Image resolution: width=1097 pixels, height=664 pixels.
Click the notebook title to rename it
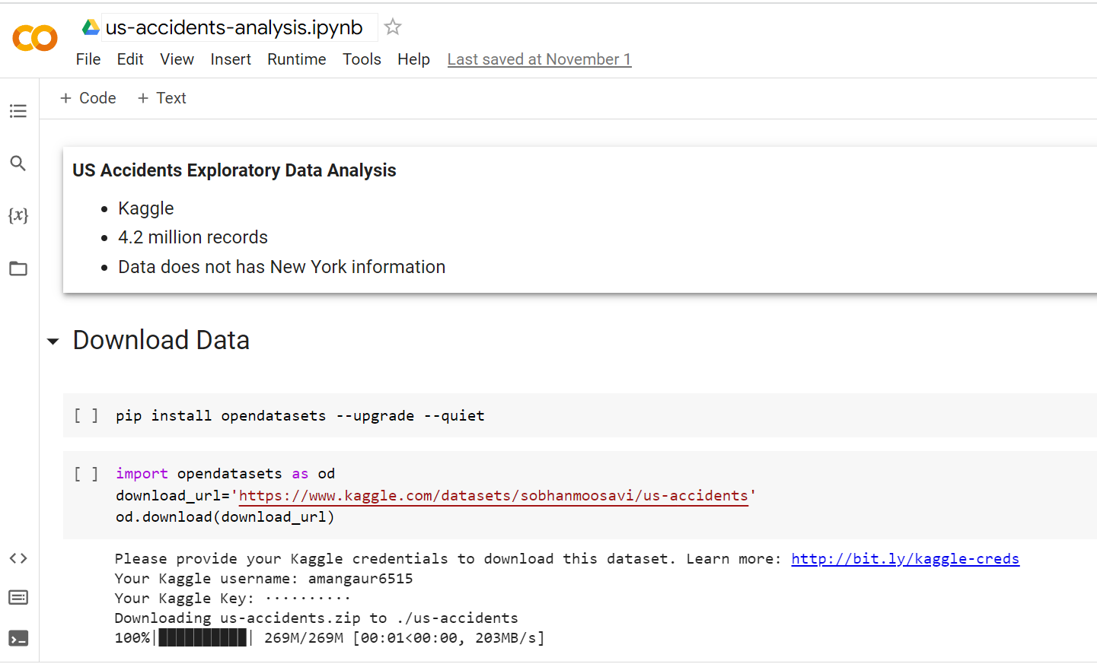pyautogui.click(x=231, y=27)
